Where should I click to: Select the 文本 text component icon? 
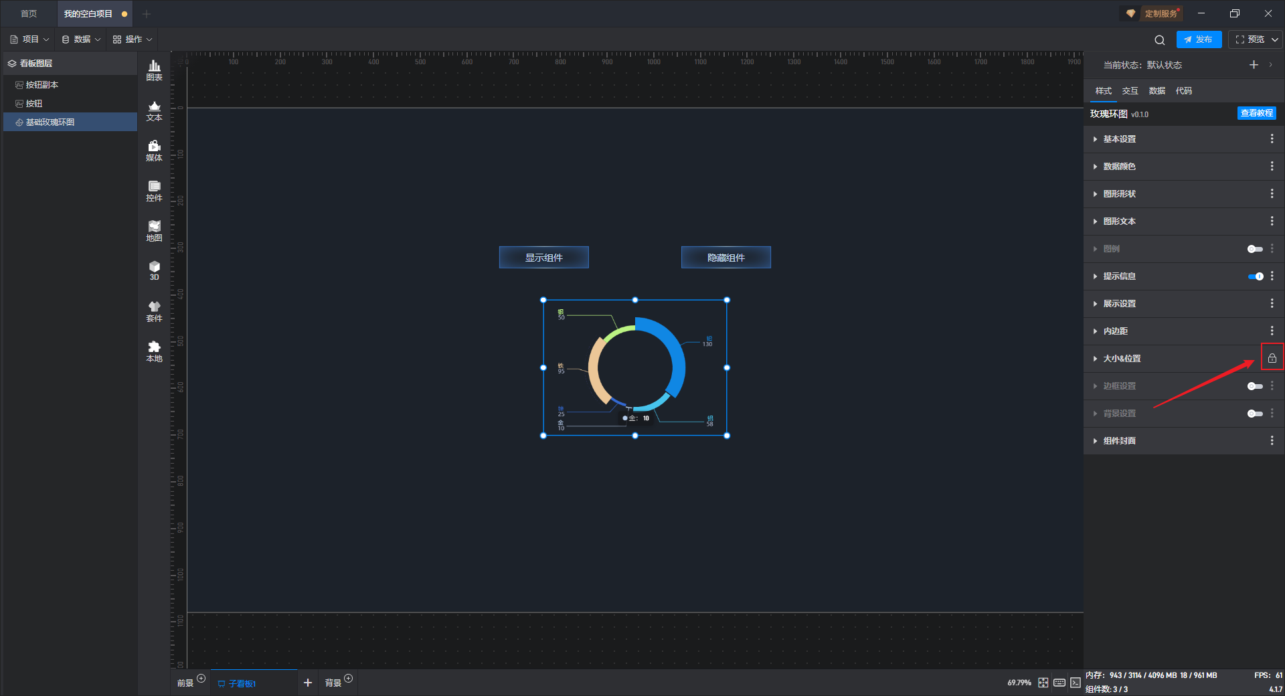(x=154, y=110)
